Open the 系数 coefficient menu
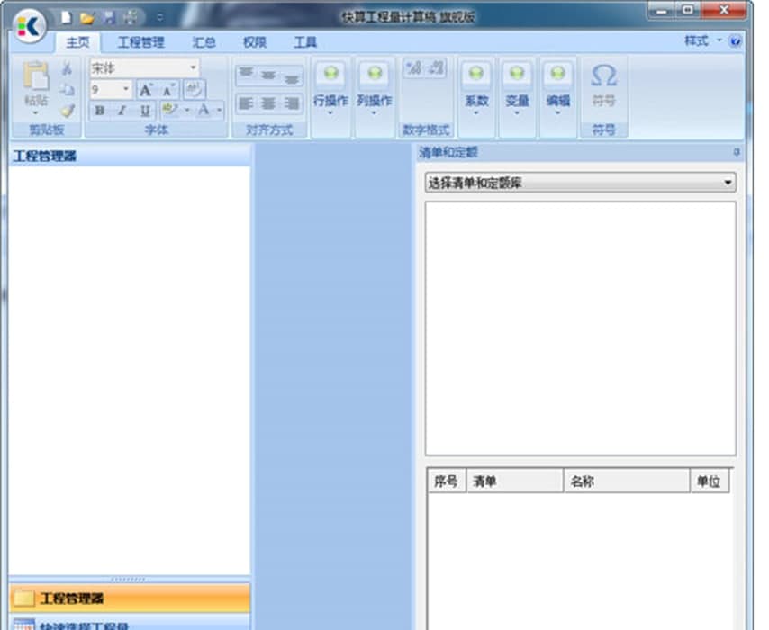769x630 pixels. tap(476, 89)
